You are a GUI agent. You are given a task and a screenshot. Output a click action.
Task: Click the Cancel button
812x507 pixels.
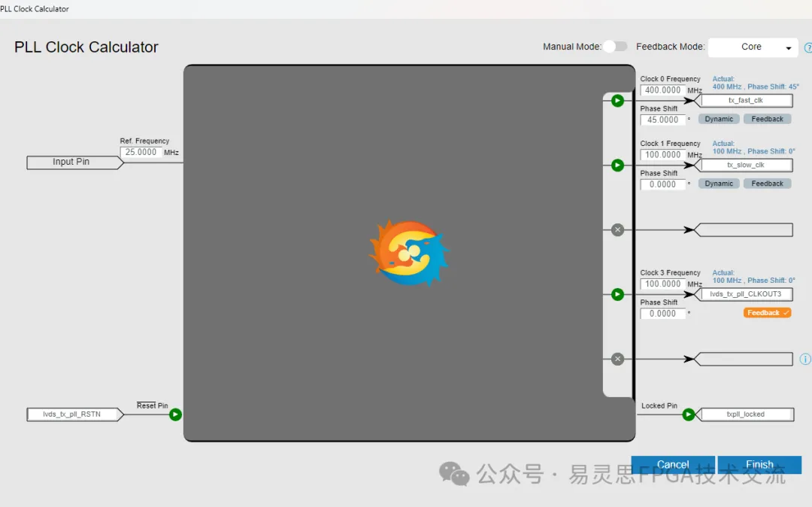tap(673, 465)
